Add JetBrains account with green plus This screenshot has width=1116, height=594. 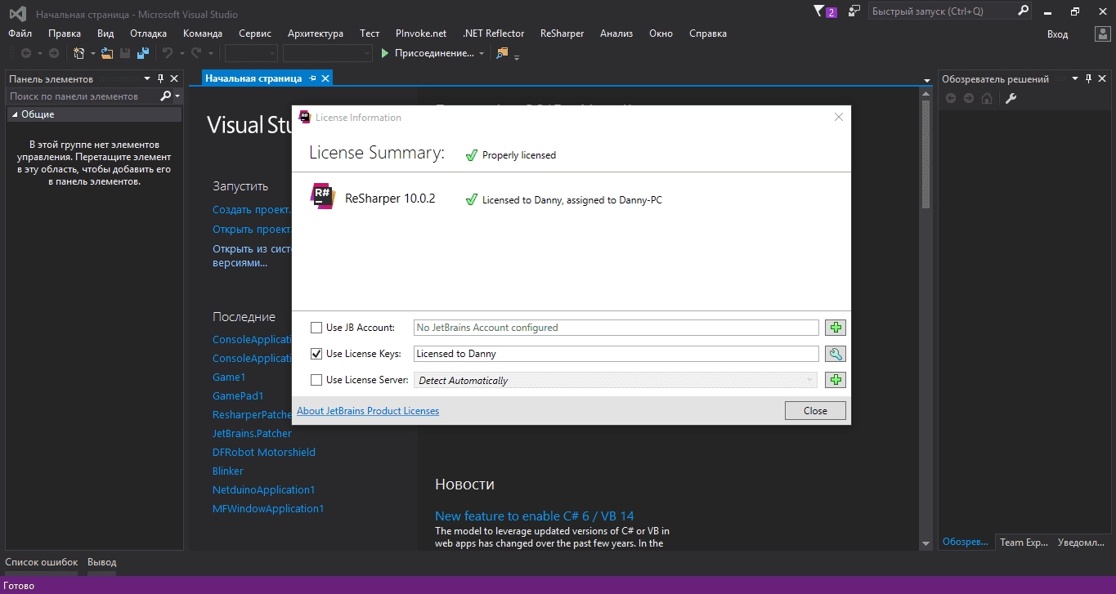835,328
